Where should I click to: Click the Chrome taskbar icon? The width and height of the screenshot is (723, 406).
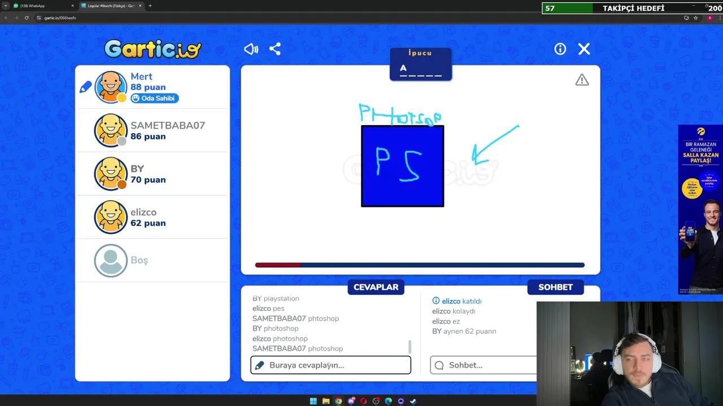(x=338, y=401)
